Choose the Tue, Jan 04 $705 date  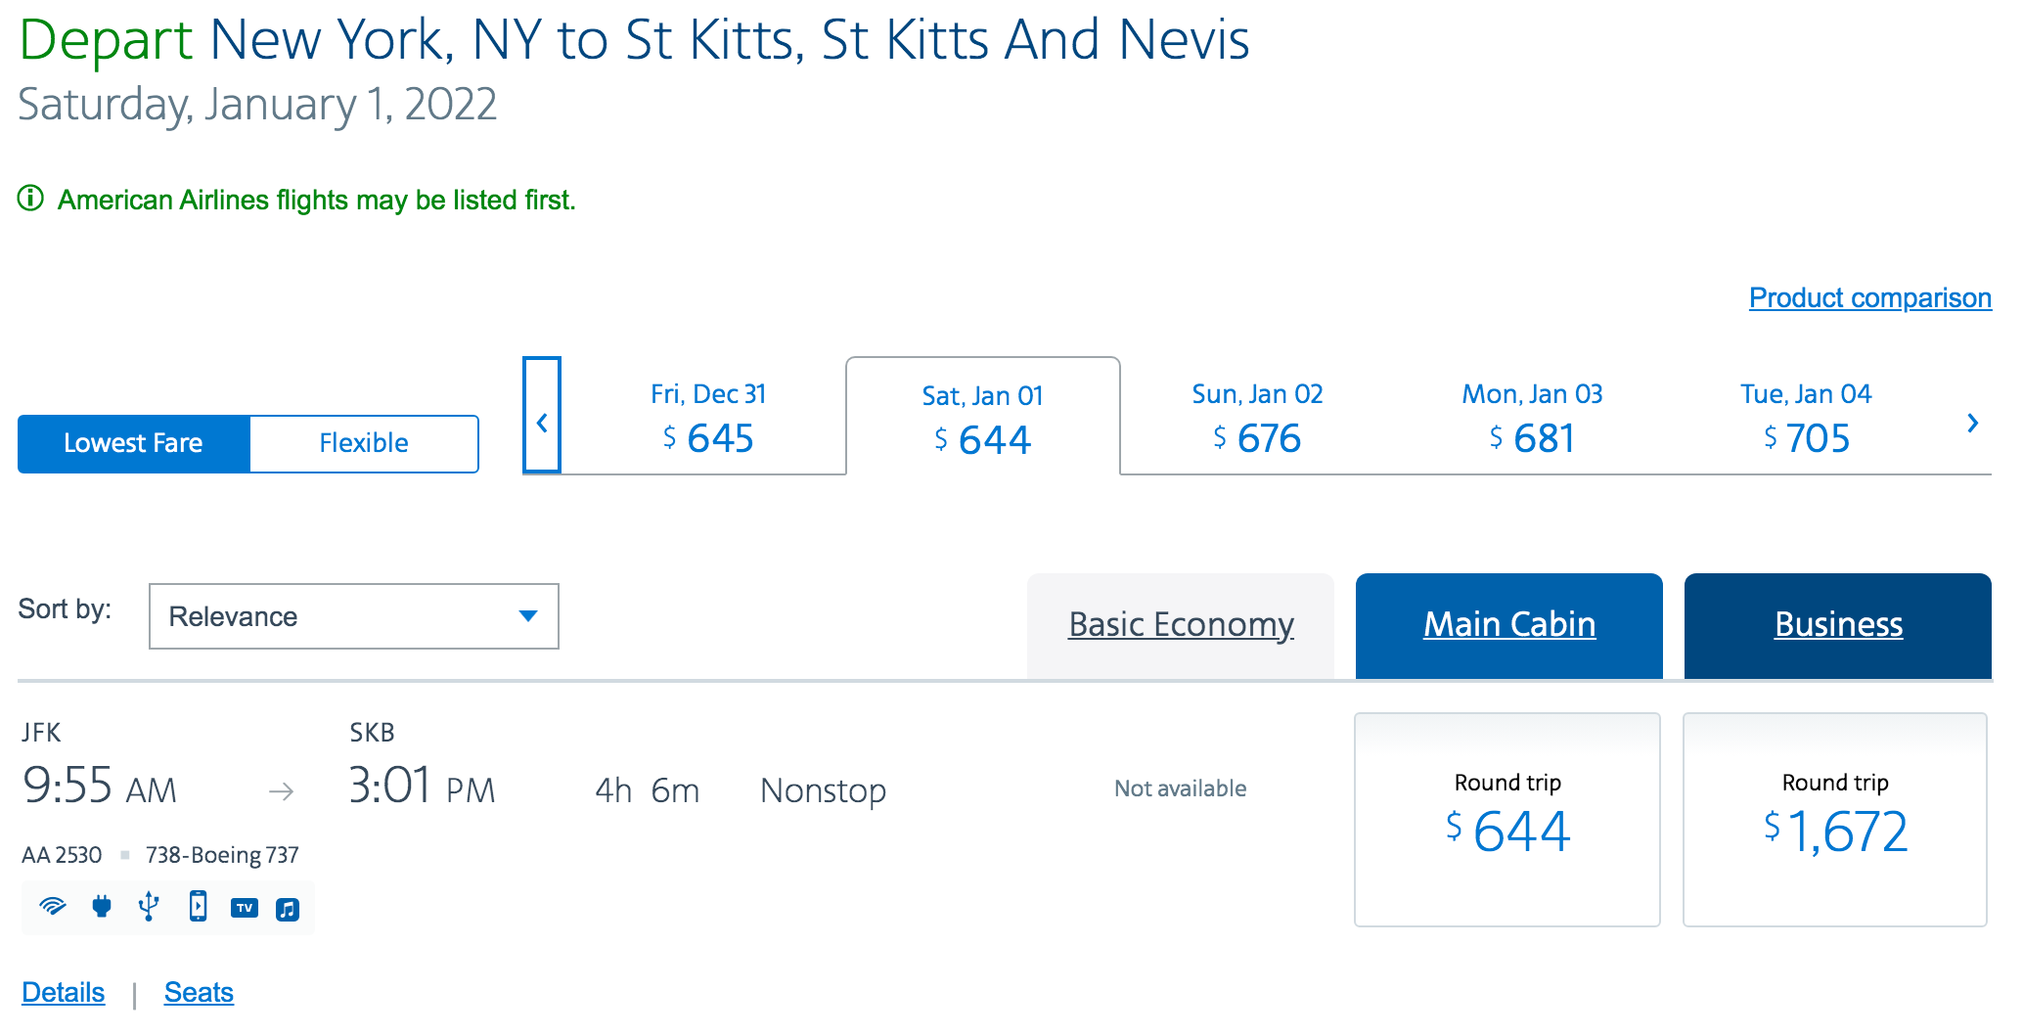tap(1806, 419)
